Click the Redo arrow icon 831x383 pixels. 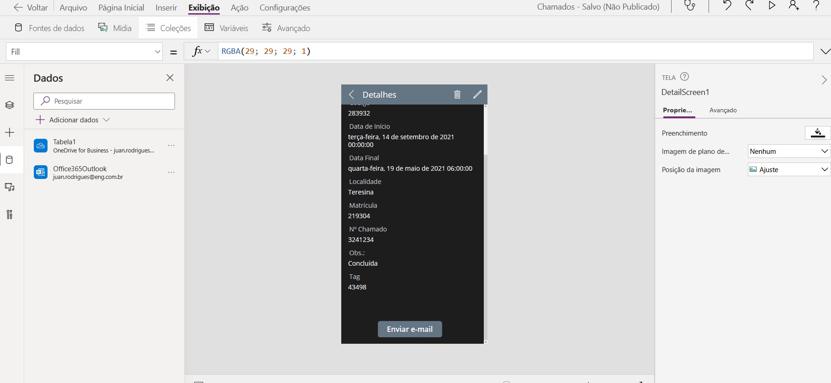(x=749, y=6)
